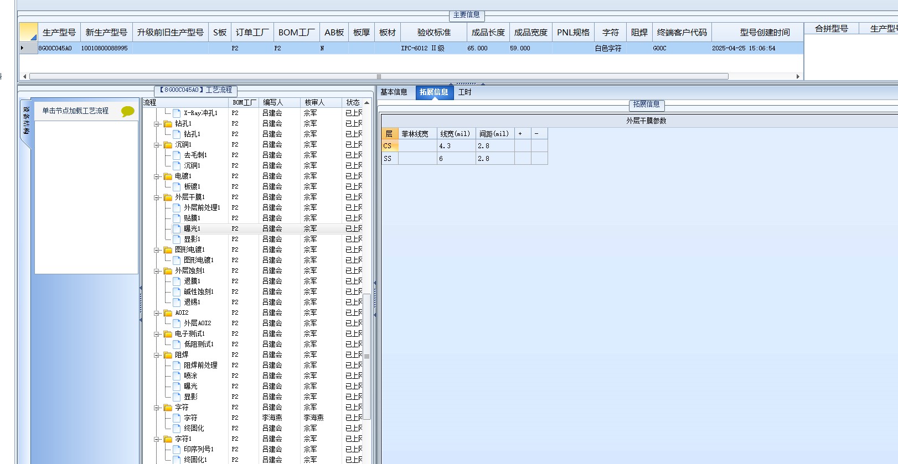Click the folder icon of 外层干膜1
The height and width of the screenshot is (464, 898).
[168, 197]
